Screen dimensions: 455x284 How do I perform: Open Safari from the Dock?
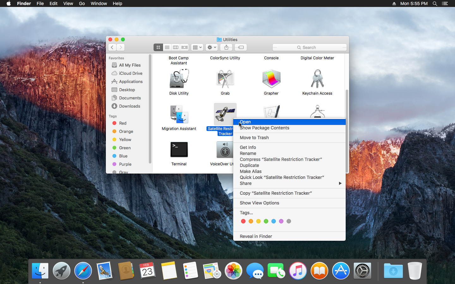pos(83,271)
